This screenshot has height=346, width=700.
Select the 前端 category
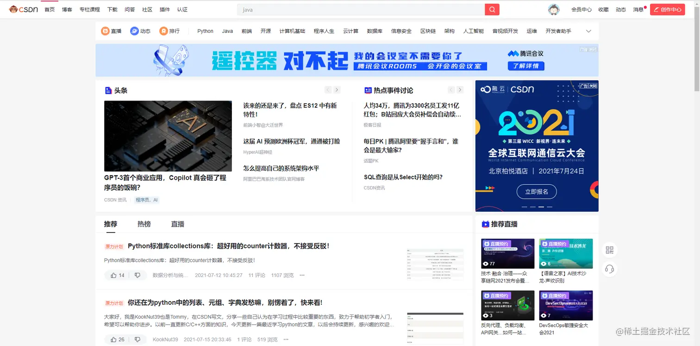247,31
